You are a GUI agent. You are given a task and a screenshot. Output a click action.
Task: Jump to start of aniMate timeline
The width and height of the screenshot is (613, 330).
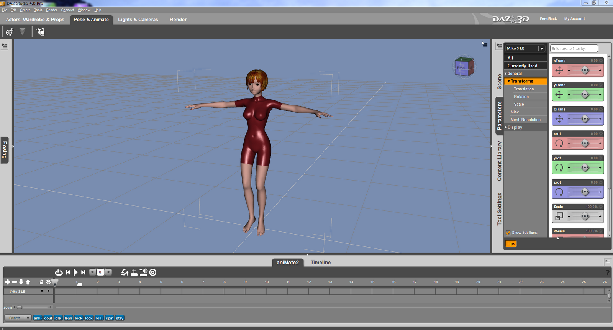pos(68,272)
